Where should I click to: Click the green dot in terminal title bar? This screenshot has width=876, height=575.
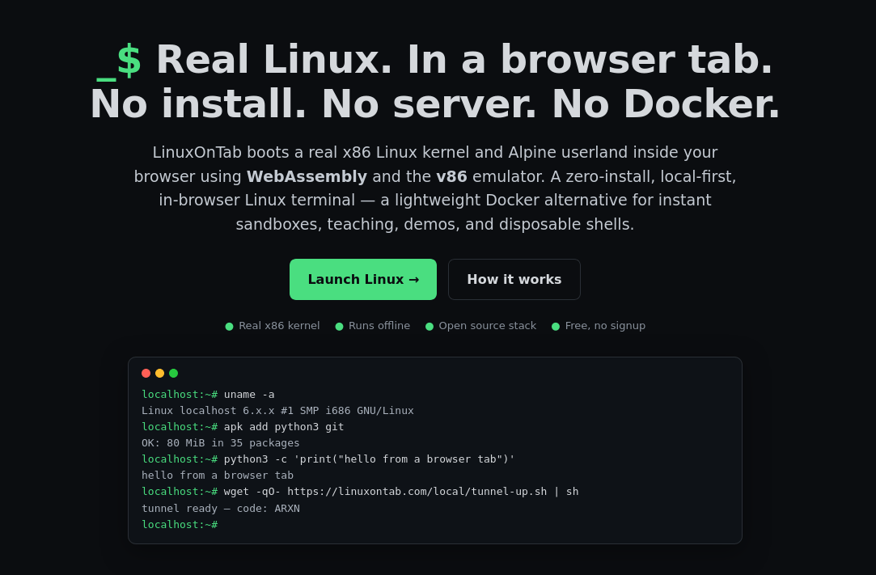coord(173,374)
